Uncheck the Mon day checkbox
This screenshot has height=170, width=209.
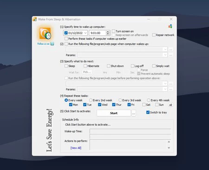pyautogui.click(x=71, y=105)
